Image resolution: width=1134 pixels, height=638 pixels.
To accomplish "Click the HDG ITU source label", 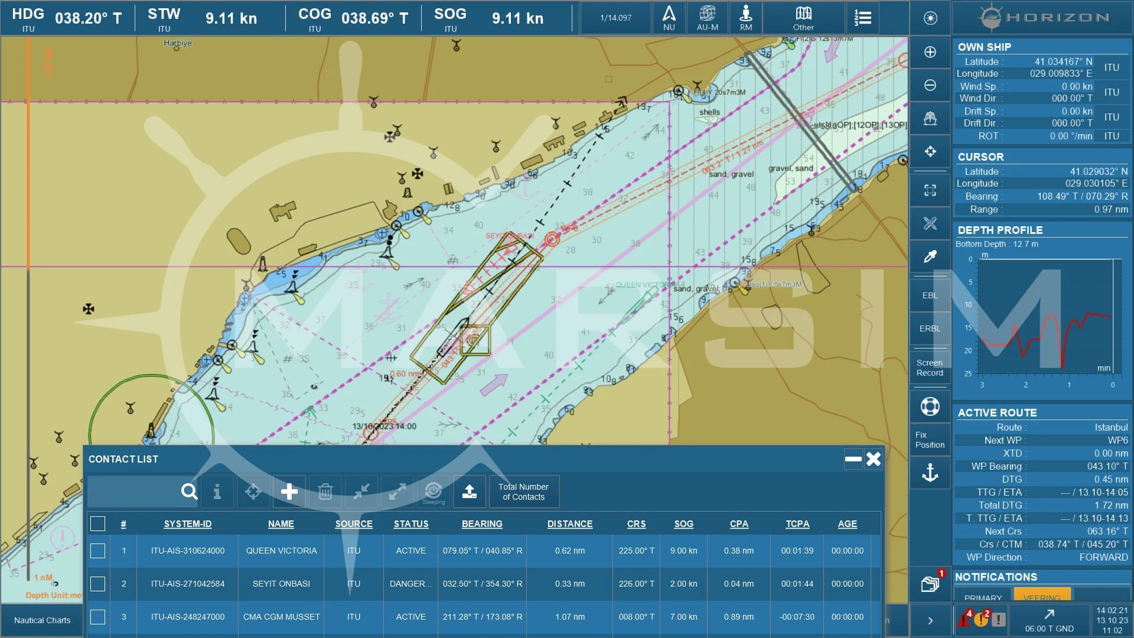I will pyautogui.click(x=28, y=29).
